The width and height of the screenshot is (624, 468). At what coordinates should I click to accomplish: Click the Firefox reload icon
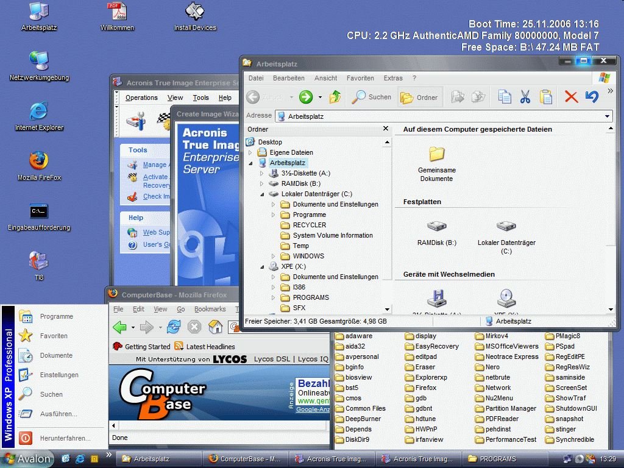tap(174, 327)
